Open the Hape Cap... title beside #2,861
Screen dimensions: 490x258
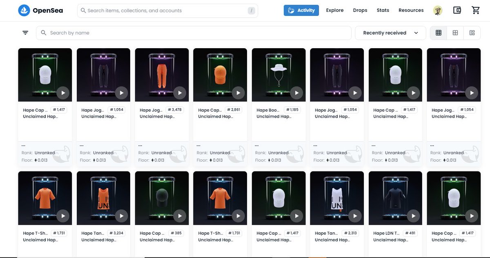coord(209,110)
